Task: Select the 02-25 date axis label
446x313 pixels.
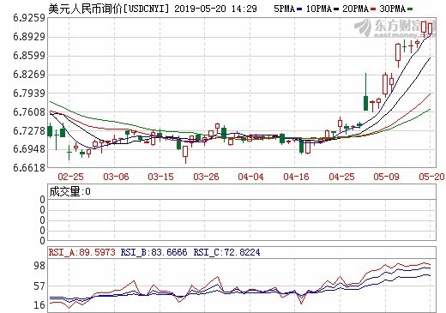Action: 70,177
